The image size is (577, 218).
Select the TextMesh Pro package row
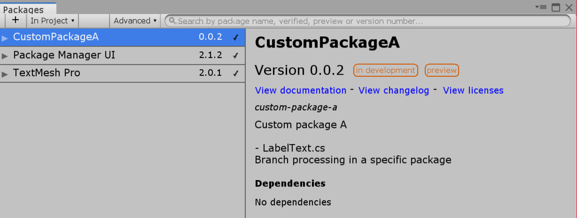[x=123, y=73]
